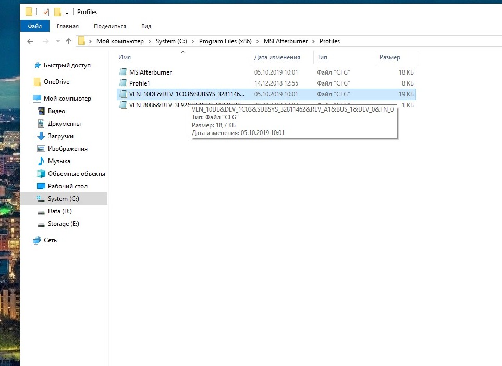Switch to the Главная ribbon tab
This screenshot has width=502, height=366.
(x=68, y=26)
